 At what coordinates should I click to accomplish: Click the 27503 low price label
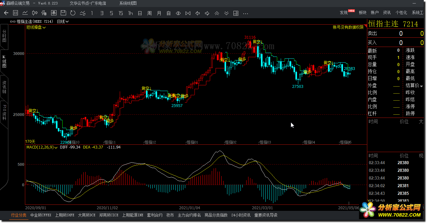pyautogui.click(x=298, y=87)
